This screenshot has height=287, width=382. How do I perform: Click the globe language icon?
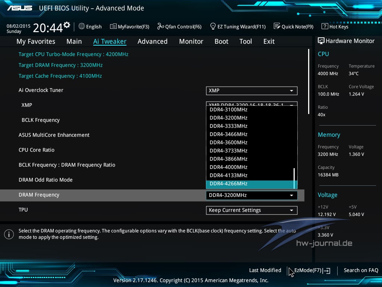(x=82, y=26)
